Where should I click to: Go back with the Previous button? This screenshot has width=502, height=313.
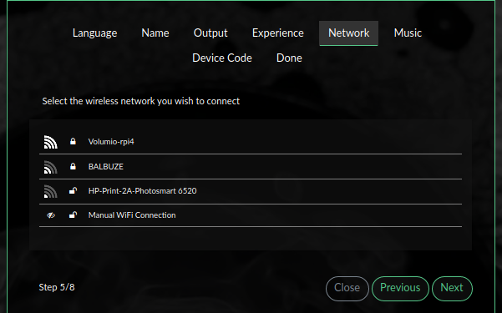tap(400, 288)
